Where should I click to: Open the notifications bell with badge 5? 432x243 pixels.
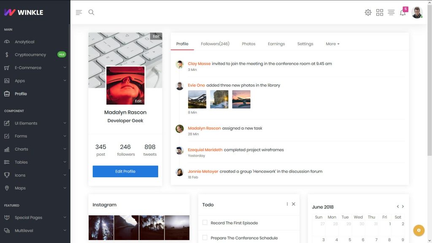(x=402, y=12)
